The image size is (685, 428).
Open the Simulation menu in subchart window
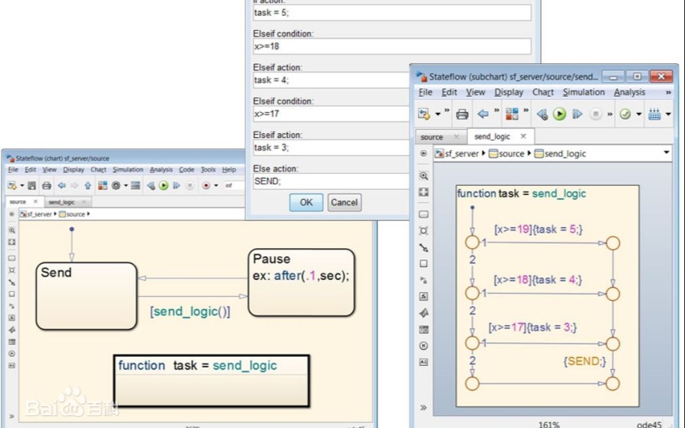click(x=584, y=93)
